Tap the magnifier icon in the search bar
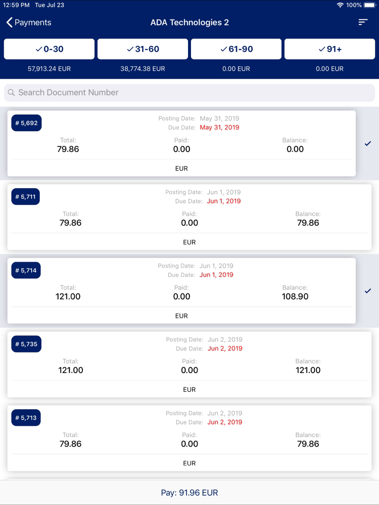The image size is (379, 505). pos(11,93)
